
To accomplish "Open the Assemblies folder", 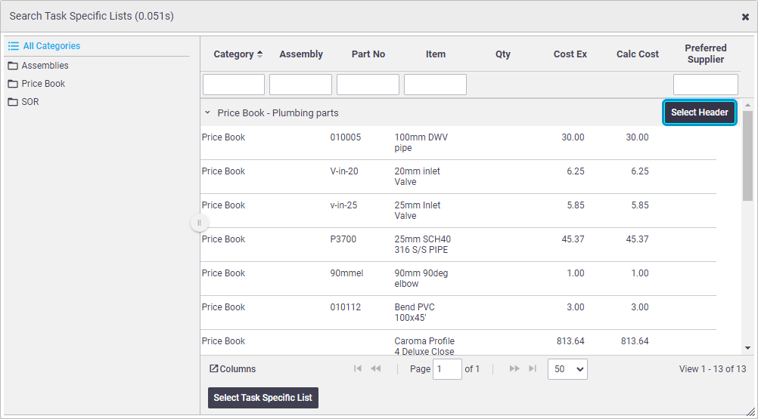I will click(38, 65).
